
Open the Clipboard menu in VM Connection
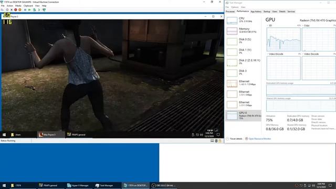click(x=28, y=6)
